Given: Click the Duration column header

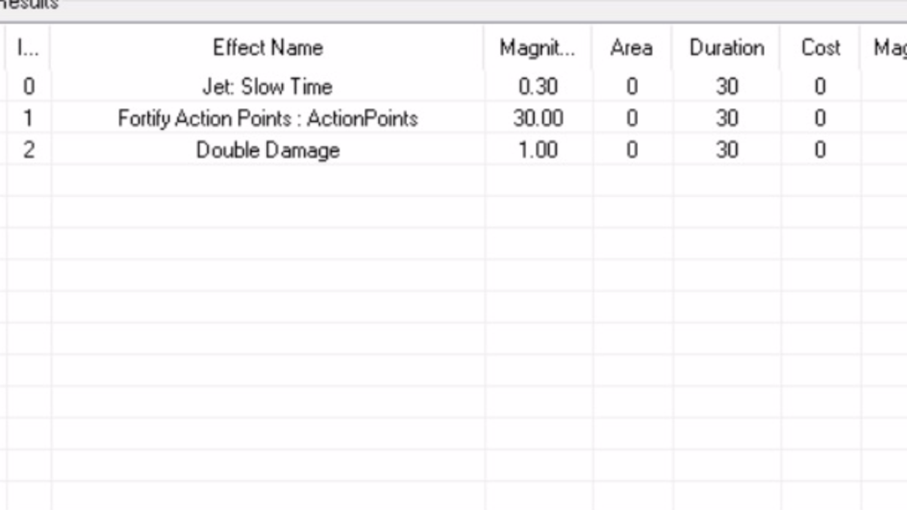Looking at the screenshot, I should 726,48.
